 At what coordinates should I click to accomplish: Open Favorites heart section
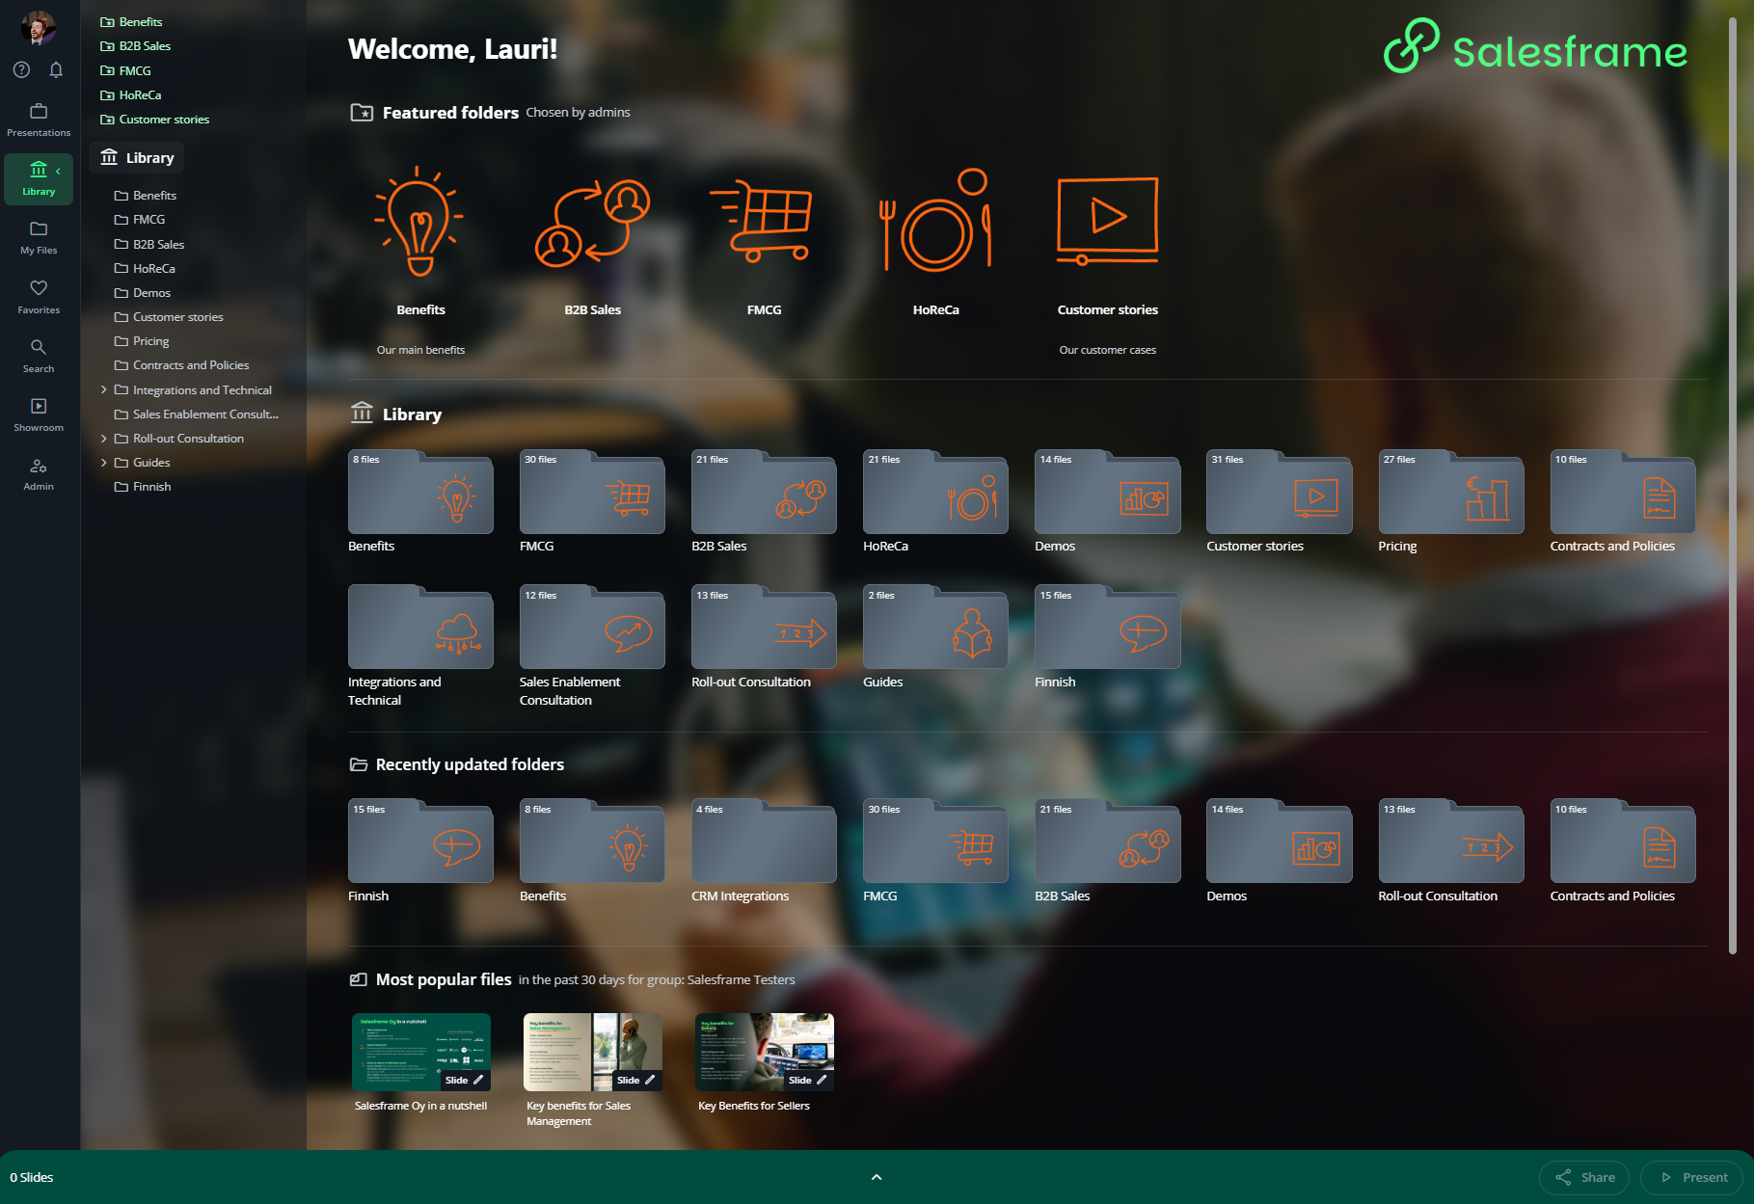click(39, 297)
